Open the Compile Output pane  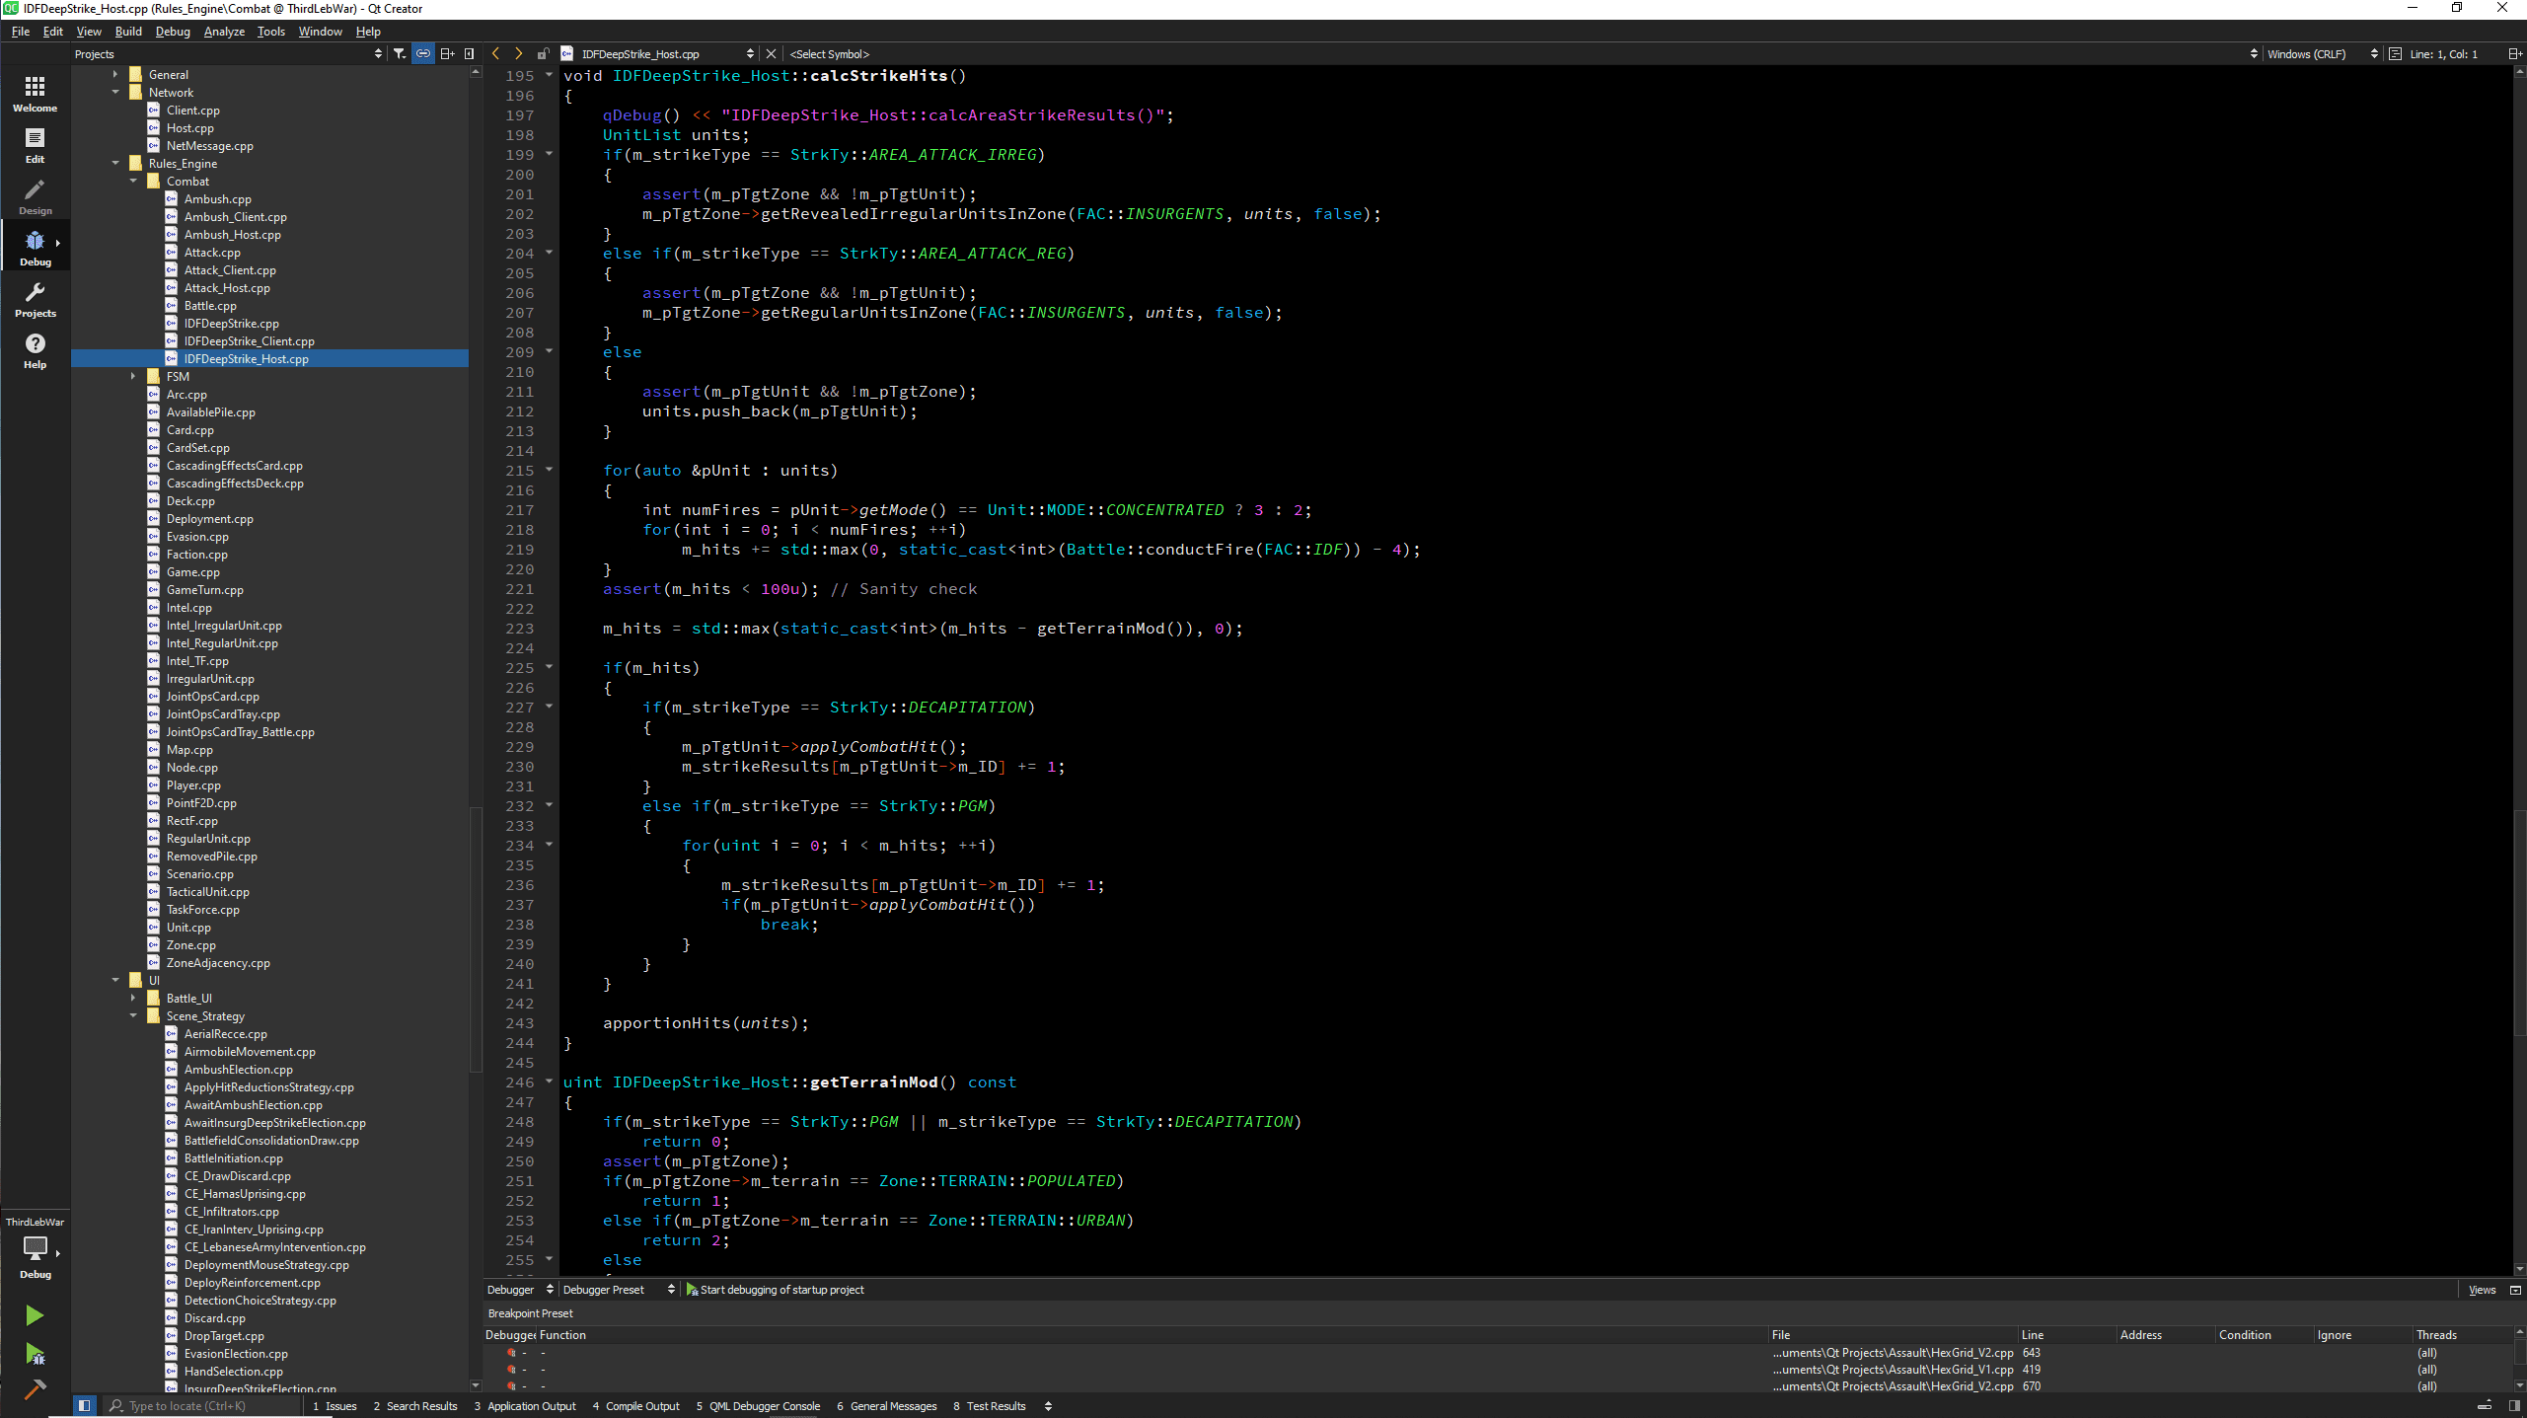tap(635, 1406)
